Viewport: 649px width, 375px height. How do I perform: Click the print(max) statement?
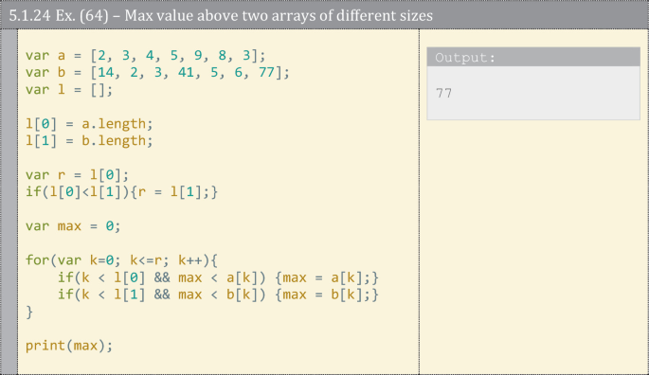[69, 346]
